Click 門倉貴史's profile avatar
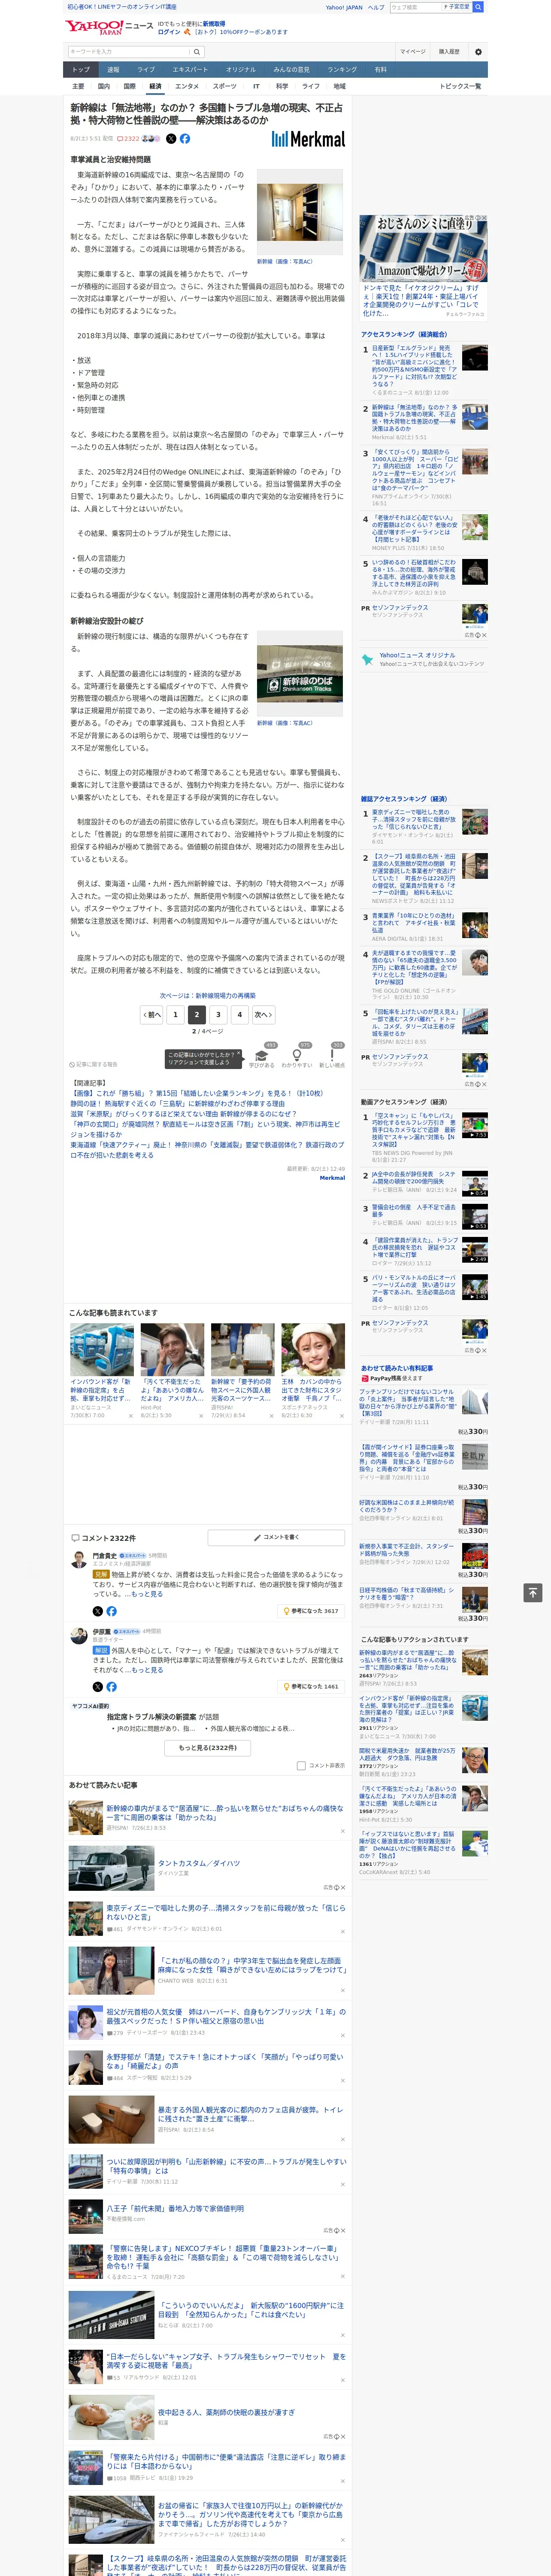Screen dimensions: 551x2576 (78, 1560)
